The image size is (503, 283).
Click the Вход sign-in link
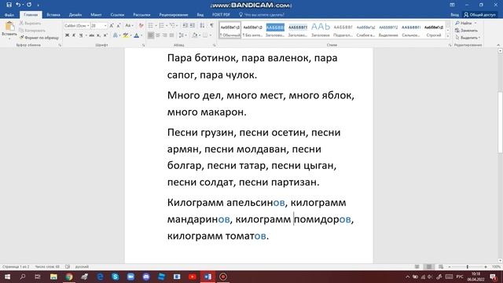454,15
